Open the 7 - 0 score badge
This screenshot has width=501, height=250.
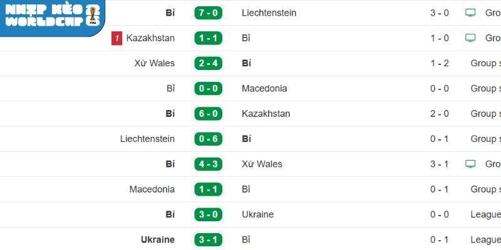(x=210, y=12)
